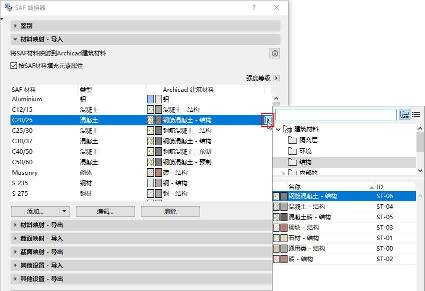
Task: Switch popup to flat list view
Action: tap(416, 115)
